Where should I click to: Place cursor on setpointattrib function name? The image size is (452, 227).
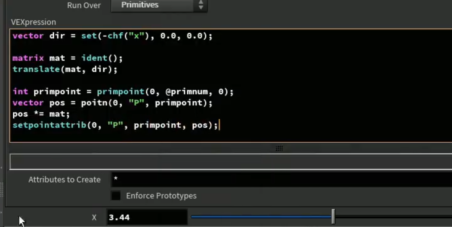tap(49, 125)
